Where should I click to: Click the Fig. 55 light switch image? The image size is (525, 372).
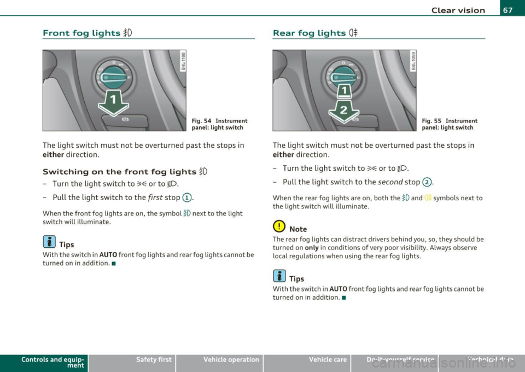[x=344, y=90]
